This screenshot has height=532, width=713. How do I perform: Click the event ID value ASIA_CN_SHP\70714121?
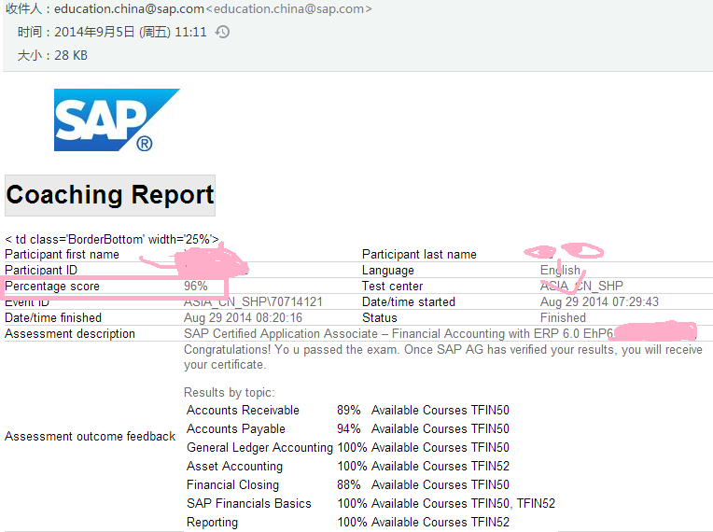click(x=253, y=301)
